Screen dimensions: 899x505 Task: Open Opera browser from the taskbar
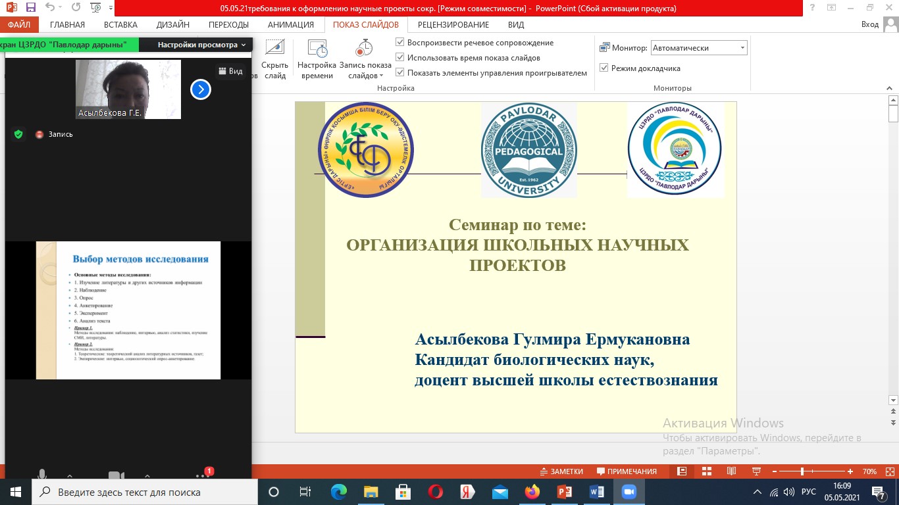[436, 492]
